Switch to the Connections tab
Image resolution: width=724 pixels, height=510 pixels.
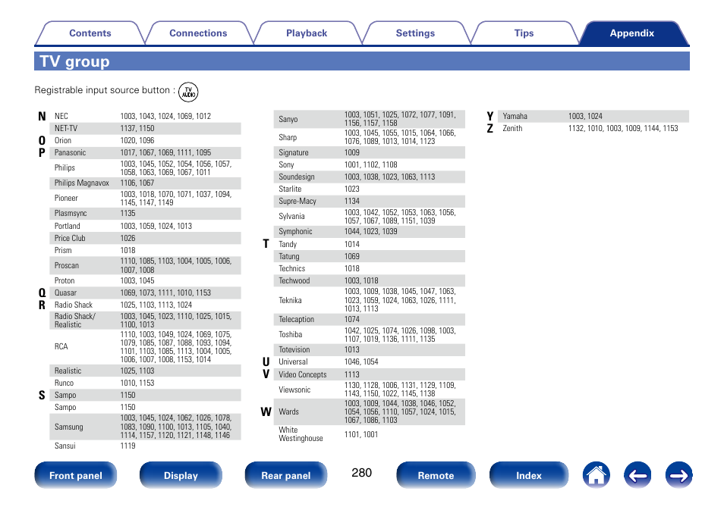point(198,33)
